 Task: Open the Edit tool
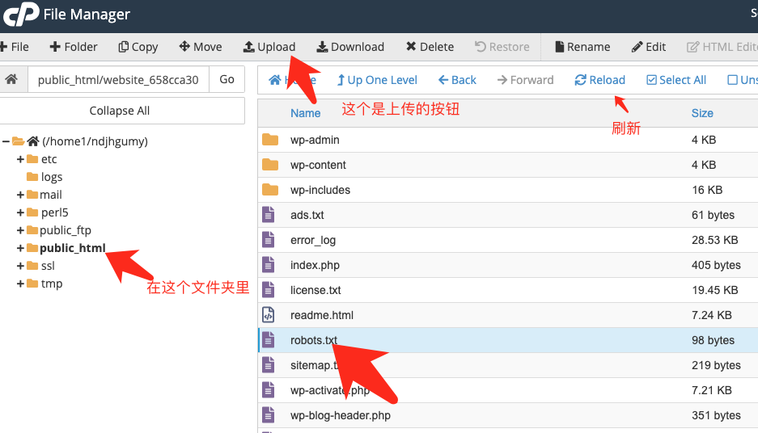point(637,47)
